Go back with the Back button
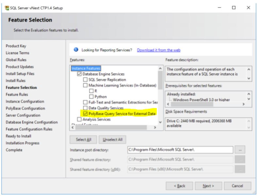The image size is (257, 196). [179, 186]
